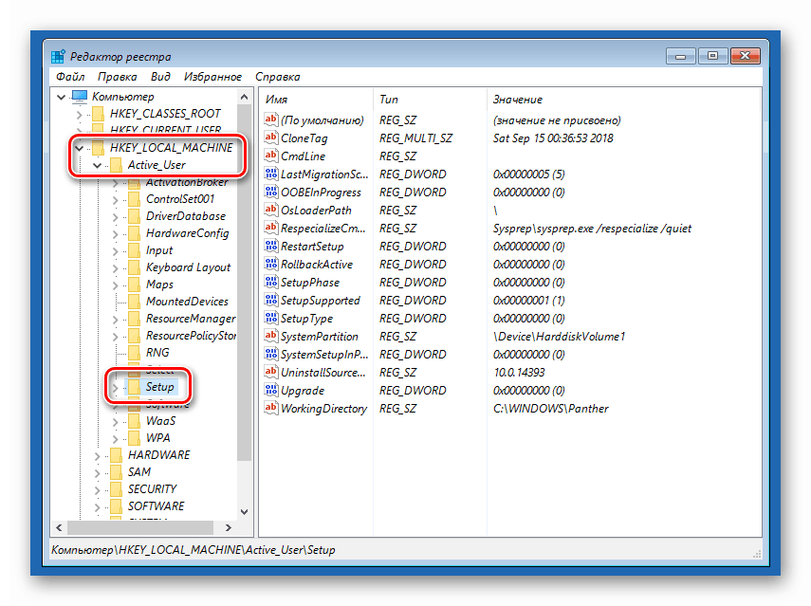Click the horizontal scrollbar right arrow

coord(228,528)
